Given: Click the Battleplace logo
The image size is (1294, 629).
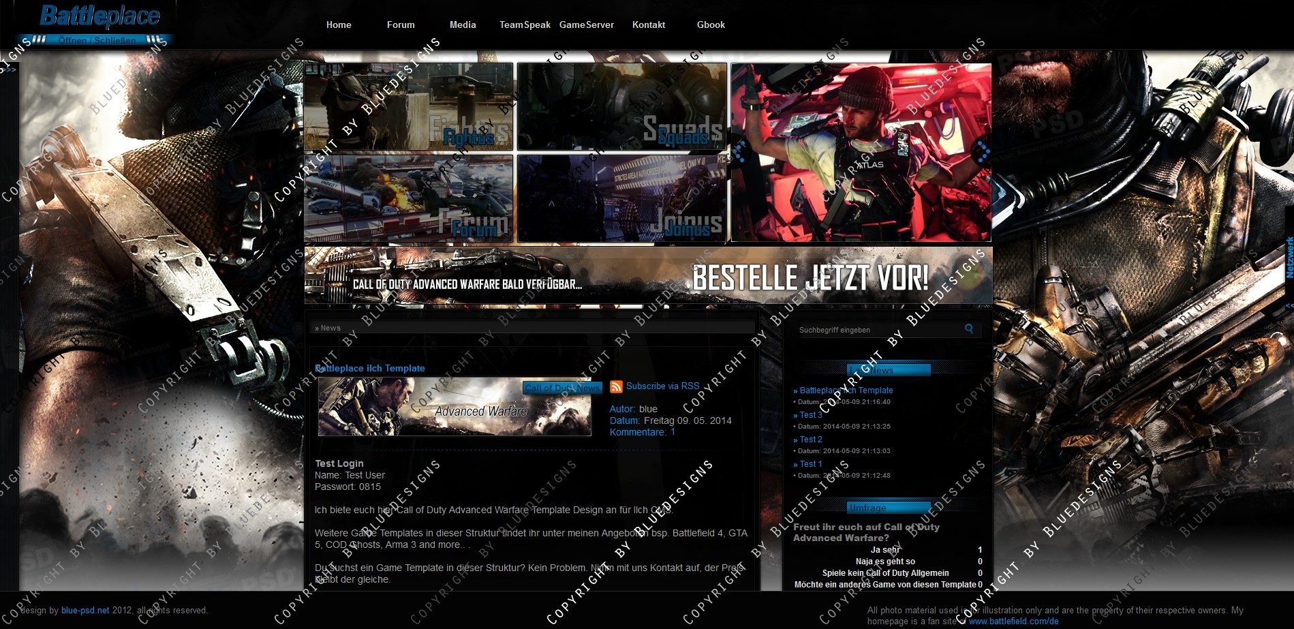Looking at the screenshot, I should click(99, 16).
